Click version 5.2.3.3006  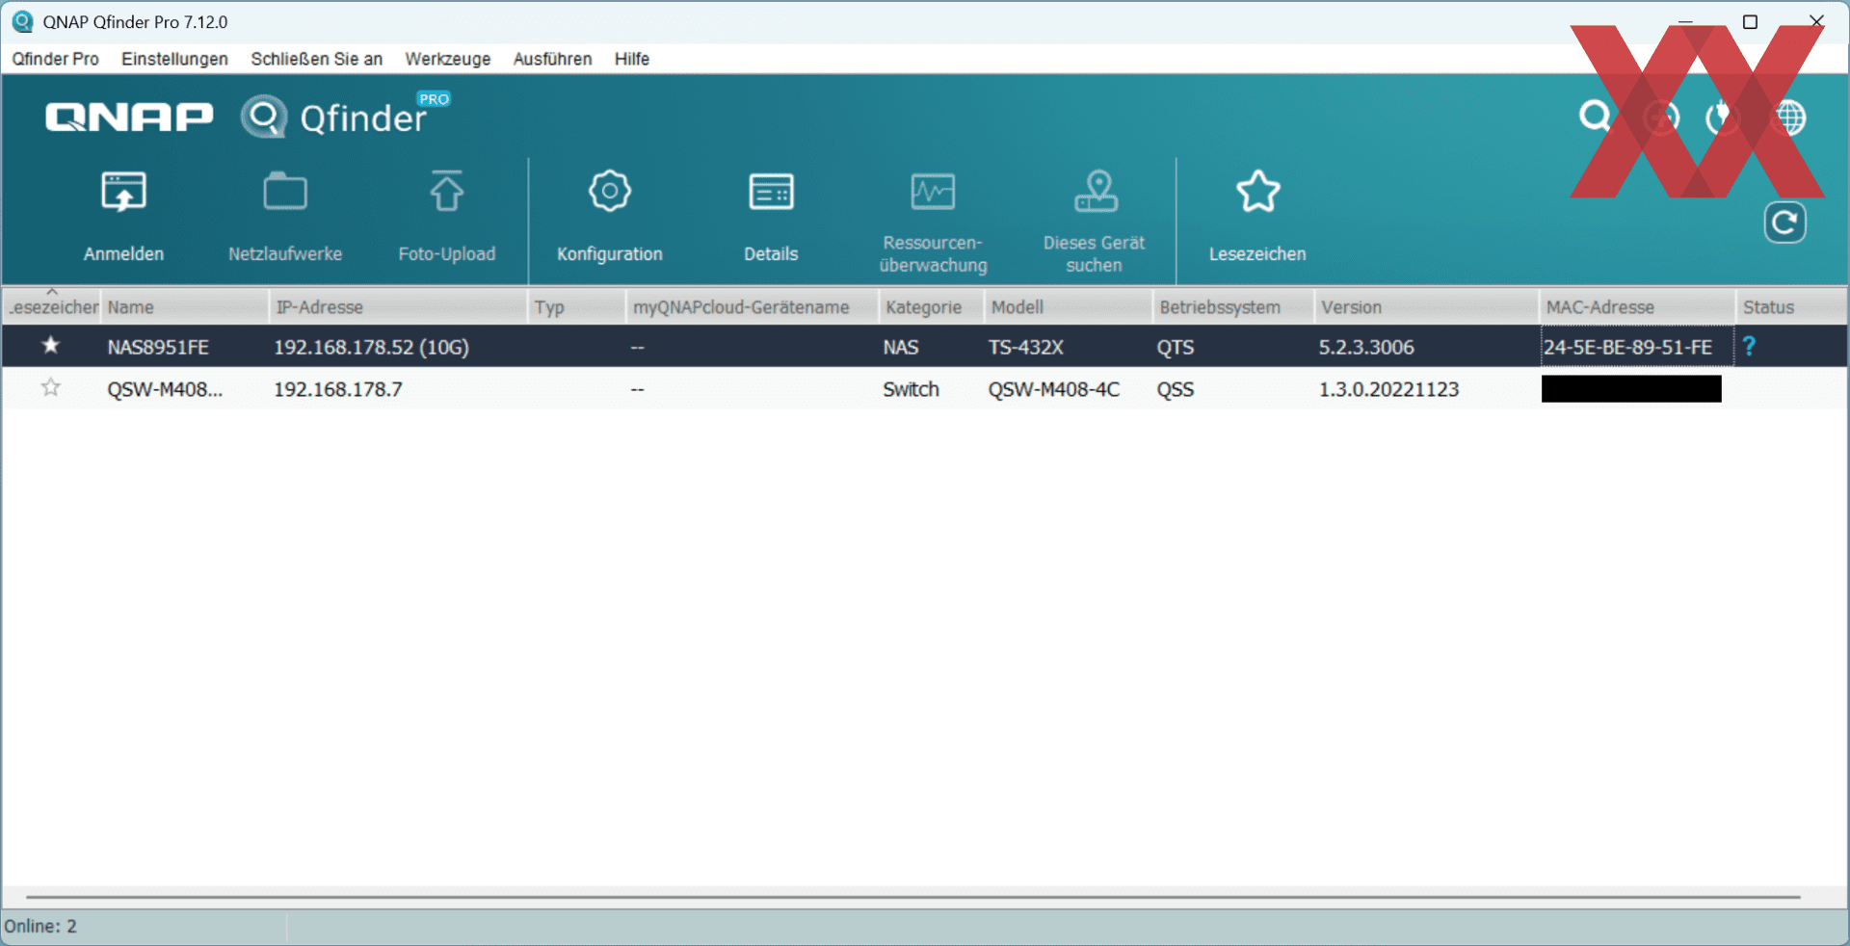1366,347
